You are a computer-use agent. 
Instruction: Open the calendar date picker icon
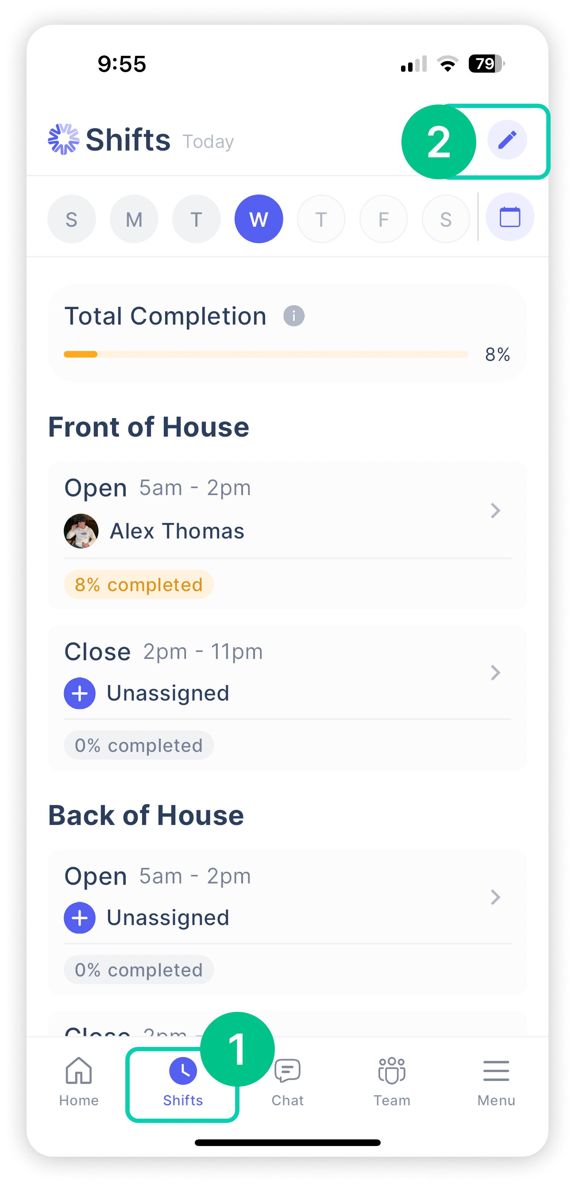509,217
